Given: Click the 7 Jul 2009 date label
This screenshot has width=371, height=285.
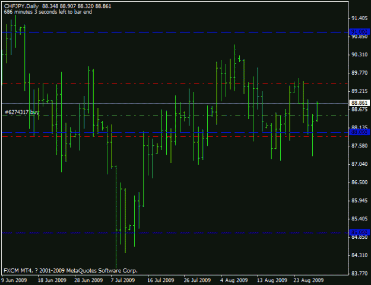Looking at the screenshot, I should (123, 280).
